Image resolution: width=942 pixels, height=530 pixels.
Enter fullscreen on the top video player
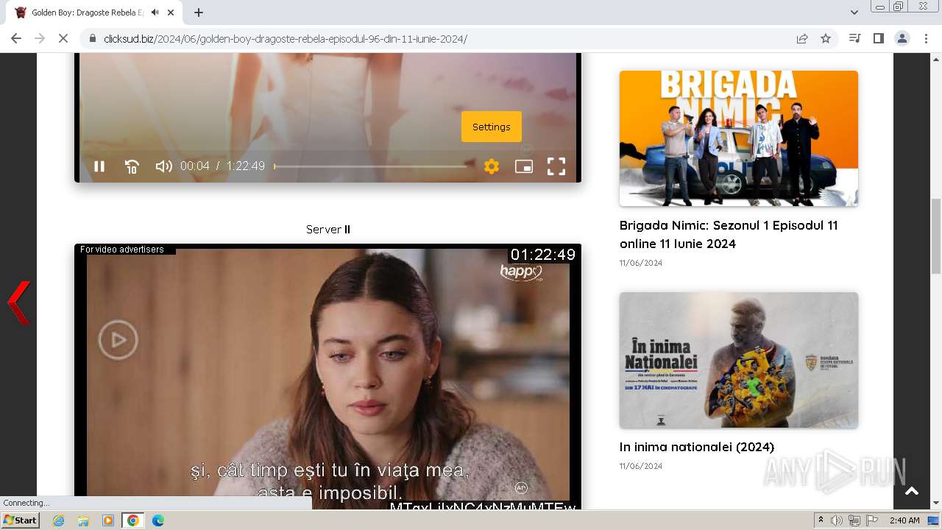coord(556,166)
